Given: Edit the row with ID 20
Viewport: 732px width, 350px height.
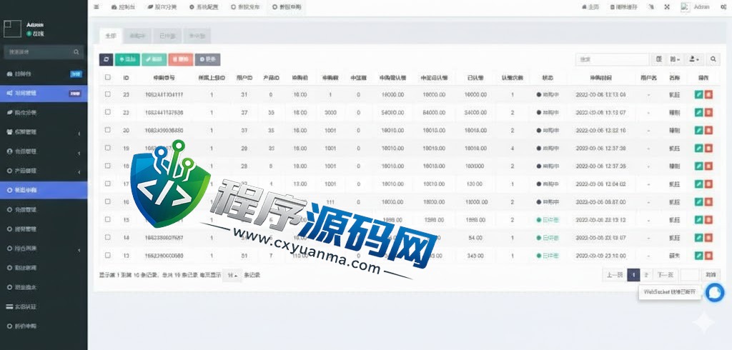Looking at the screenshot, I should [698, 130].
